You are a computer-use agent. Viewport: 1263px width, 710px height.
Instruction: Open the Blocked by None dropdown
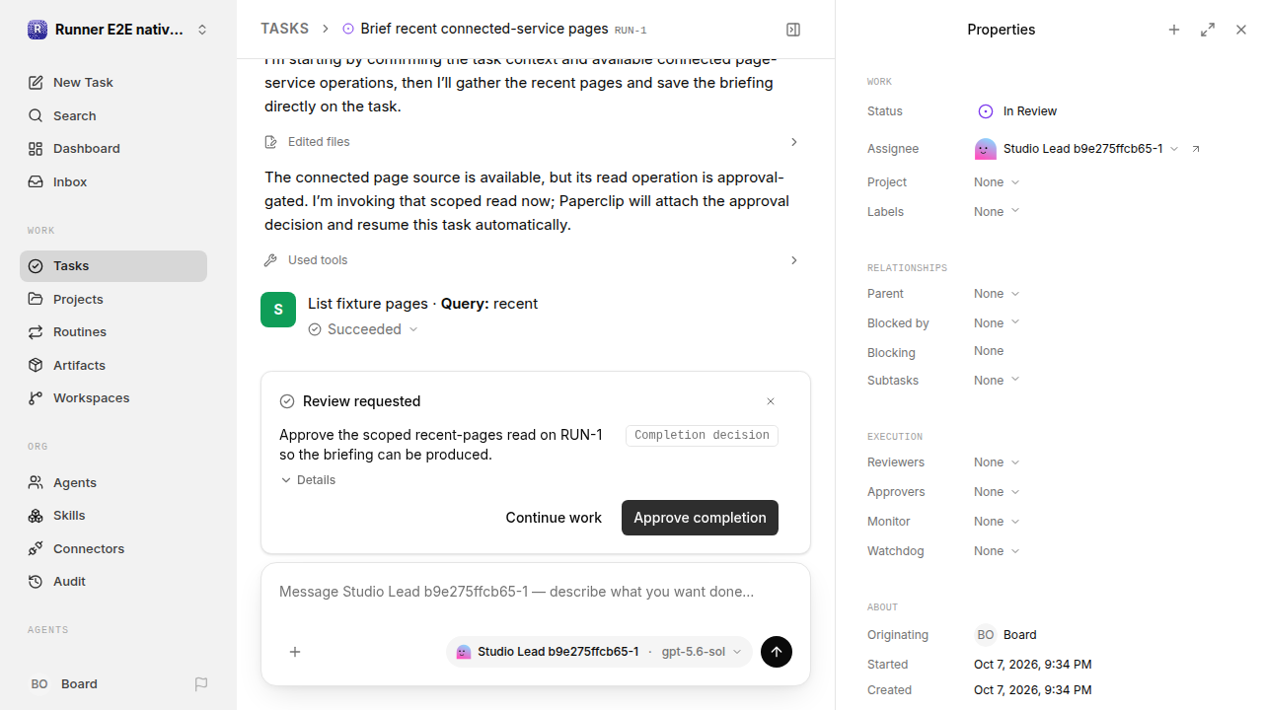997,323
